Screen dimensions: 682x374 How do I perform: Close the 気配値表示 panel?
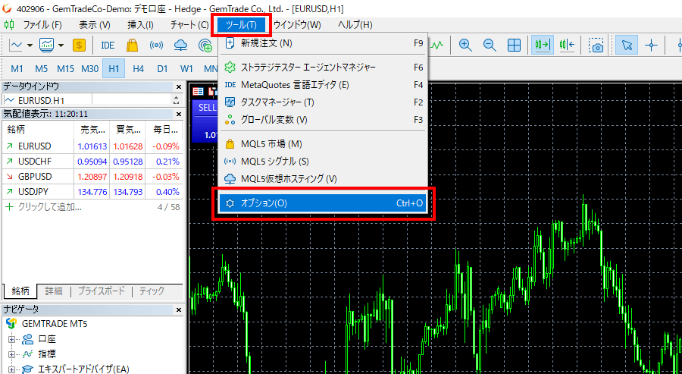(179, 114)
